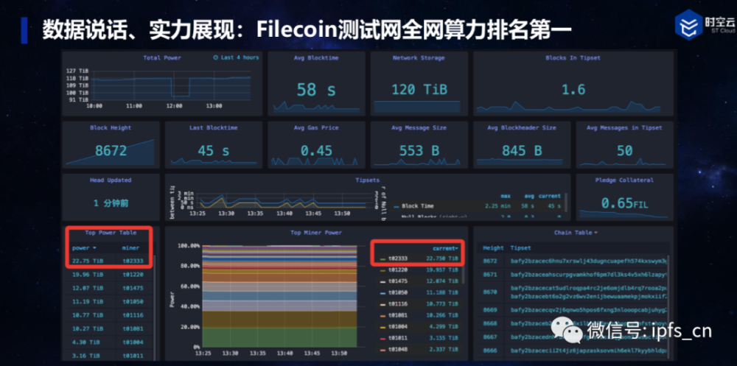This screenshot has height=366, width=737.
Task: Click height 8671 in the Chain Table
Action: [490, 273]
